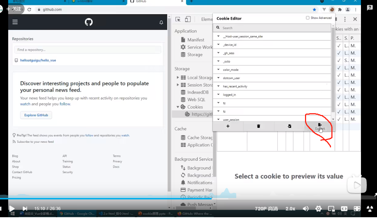Collapse the Cookies tree node
377x219 pixels.
pyautogui.click(x=178, y=107)
